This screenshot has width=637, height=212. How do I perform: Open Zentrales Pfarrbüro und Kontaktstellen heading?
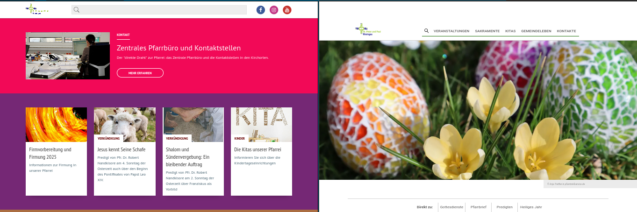(179, 48)
